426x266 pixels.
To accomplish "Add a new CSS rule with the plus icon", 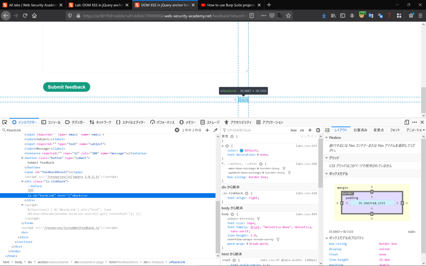I will point(310,130).
